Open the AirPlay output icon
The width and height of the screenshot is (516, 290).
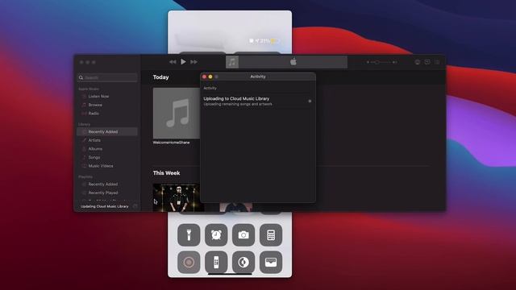click(418, 62)
